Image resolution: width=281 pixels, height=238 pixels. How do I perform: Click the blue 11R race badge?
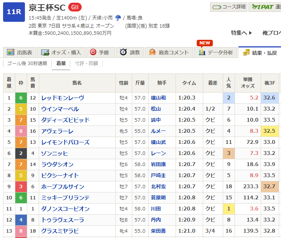click(14, 12)
